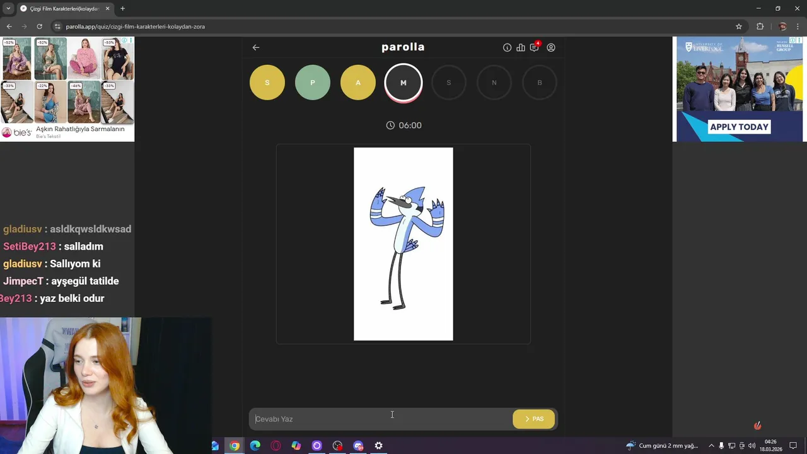Focus the Cevabı Yaz answer field
This screenshot has width=807, height=454.
pos(381,419)
